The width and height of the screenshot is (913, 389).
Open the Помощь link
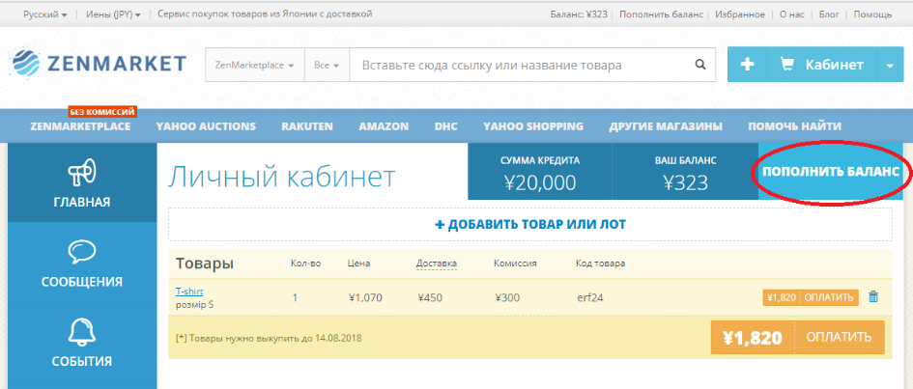872,14
